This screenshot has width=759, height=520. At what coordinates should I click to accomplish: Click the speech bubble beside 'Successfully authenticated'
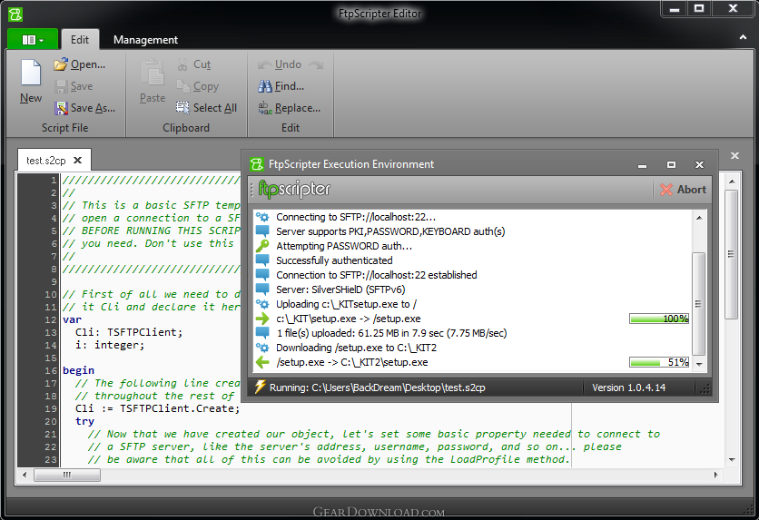point(262,260)
